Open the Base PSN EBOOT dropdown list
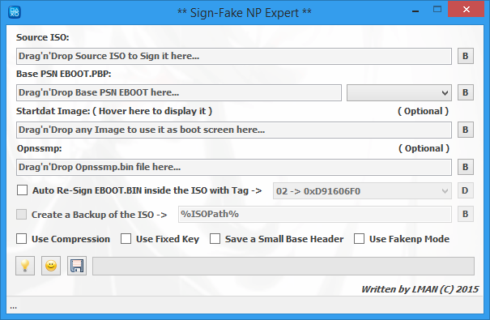Image resolution: width=490 pixels, height=320 pixels. 399,93
